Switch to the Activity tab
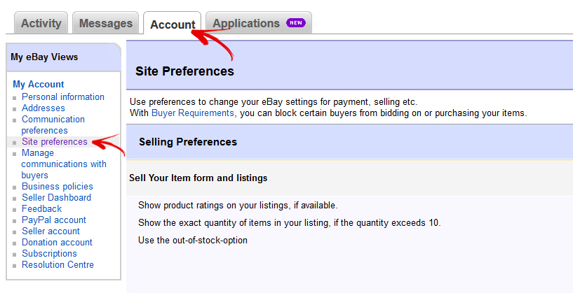573x293 pixels. coord(41,23)
